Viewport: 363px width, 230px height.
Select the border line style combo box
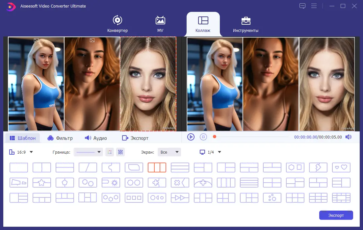pyautogui.click(x=88, y=152)
